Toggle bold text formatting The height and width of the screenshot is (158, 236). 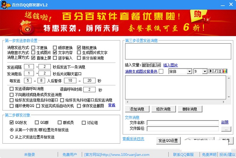[x=210, y=71]
